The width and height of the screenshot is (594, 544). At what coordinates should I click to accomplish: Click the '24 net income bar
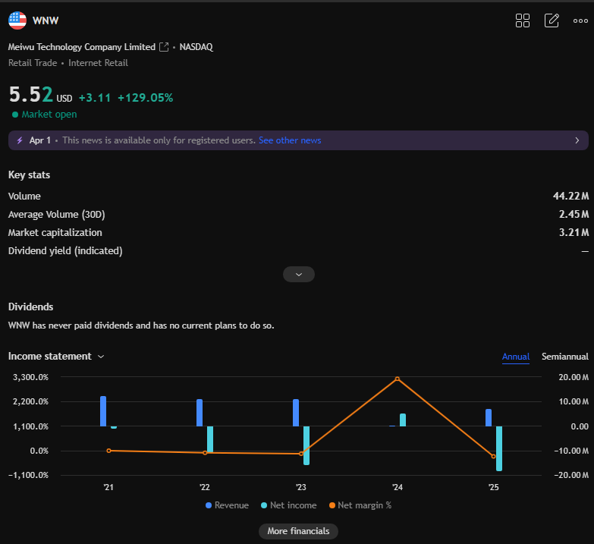(x=403, y=420)
